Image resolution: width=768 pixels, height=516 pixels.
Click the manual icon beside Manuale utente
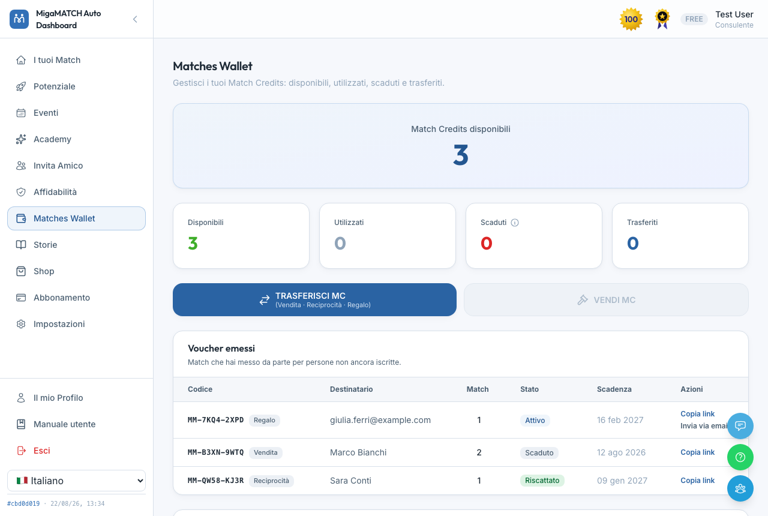pyautogui.click(x=21, y=424)
